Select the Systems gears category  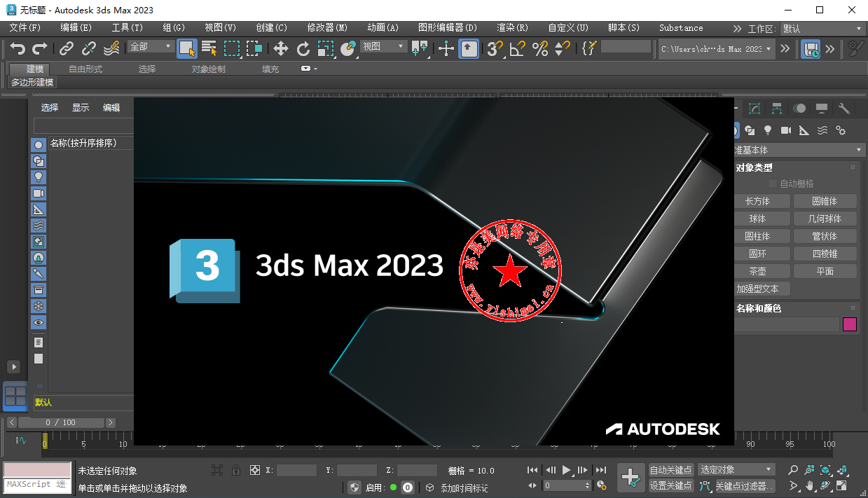pyautogui.click(x=841, y=130)
